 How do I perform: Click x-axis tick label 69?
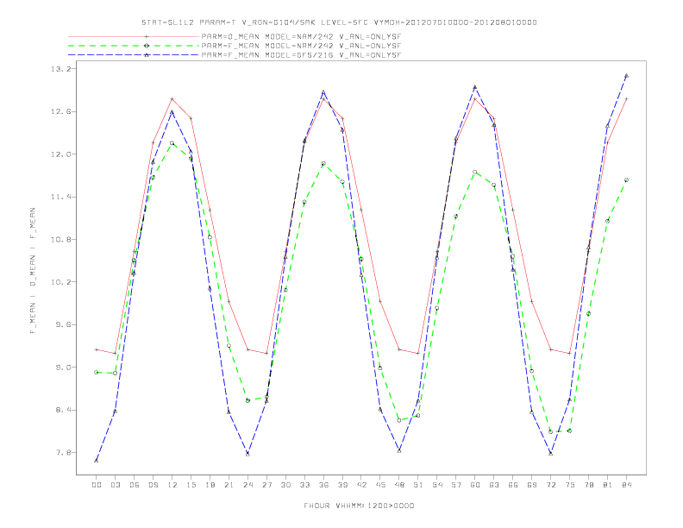(x=532, y=485)
